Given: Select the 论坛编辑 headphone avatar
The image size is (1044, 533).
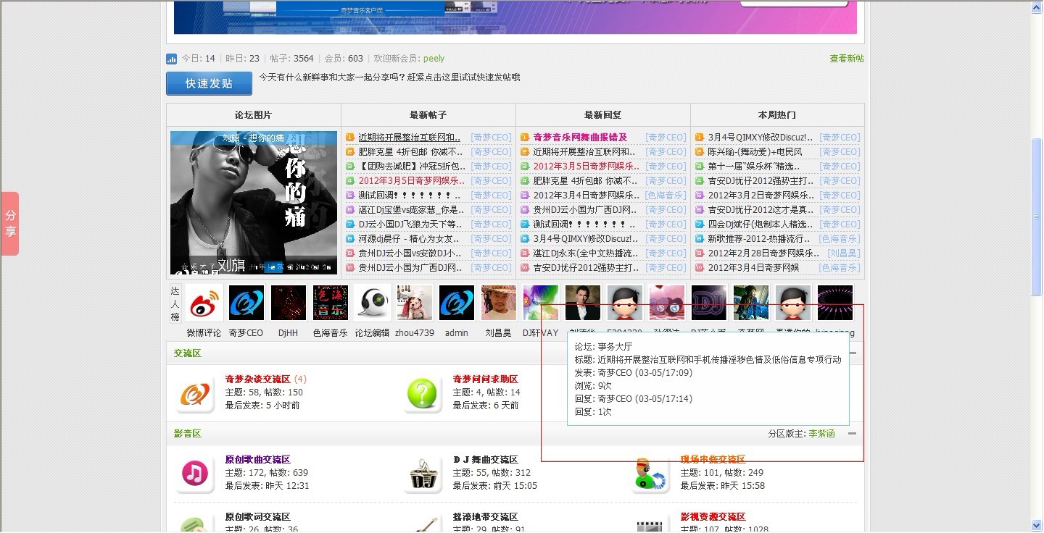Looking at the screenshot, I should (373, 303).
